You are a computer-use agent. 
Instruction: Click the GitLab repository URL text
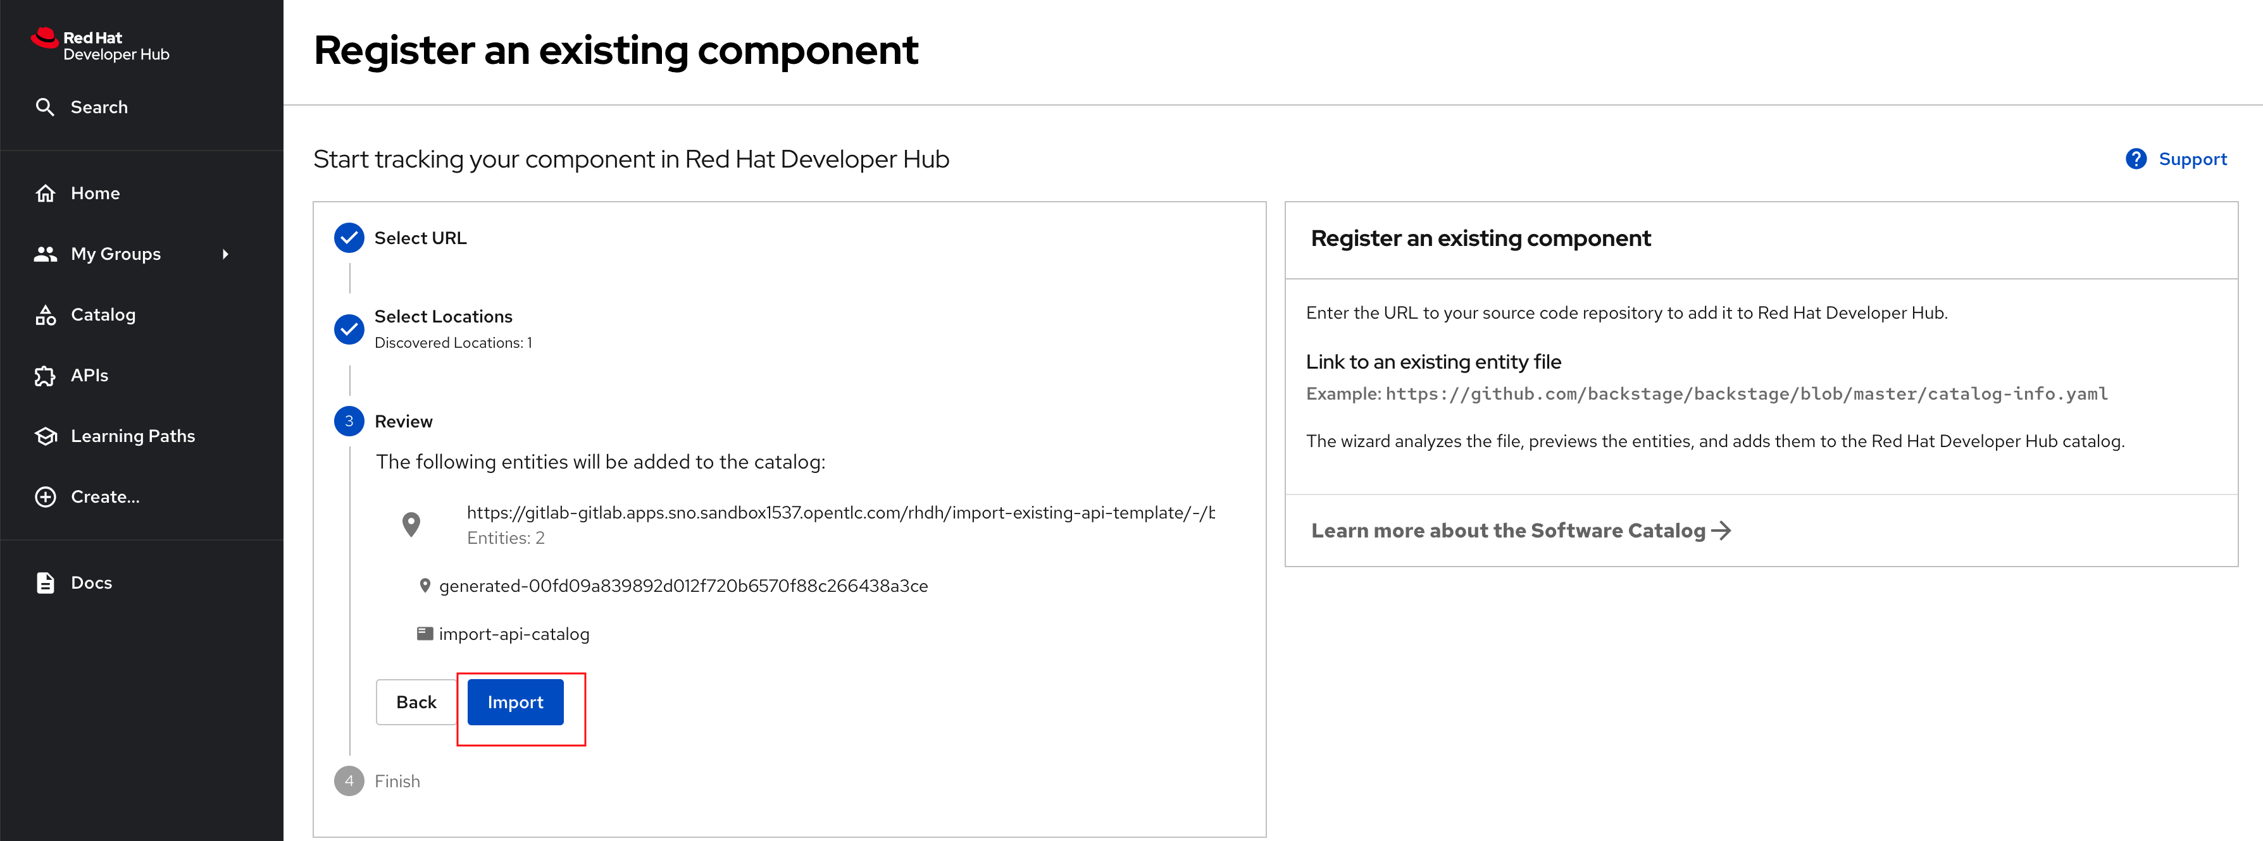(x=841, y=513)
